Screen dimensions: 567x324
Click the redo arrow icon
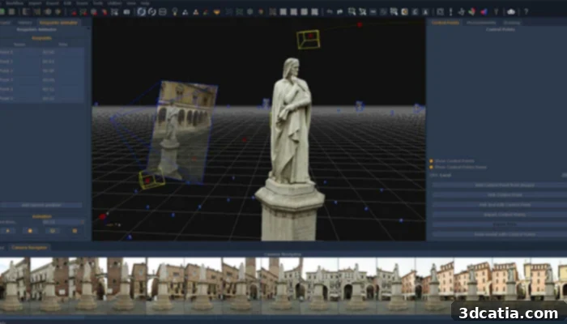tap(340, 12)
